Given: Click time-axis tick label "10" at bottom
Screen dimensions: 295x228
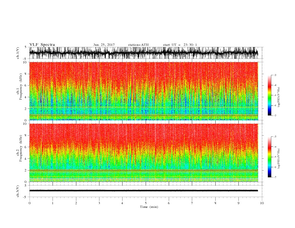Looking at the screenshot, I should (x=262, y=203).
